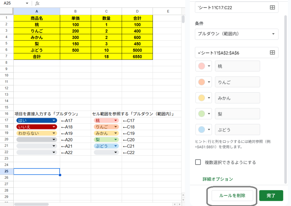The height and width of the screenshot is (206, 291).
Task: Open color dropdown for 桃 item
Action: (x=204, y=66)
